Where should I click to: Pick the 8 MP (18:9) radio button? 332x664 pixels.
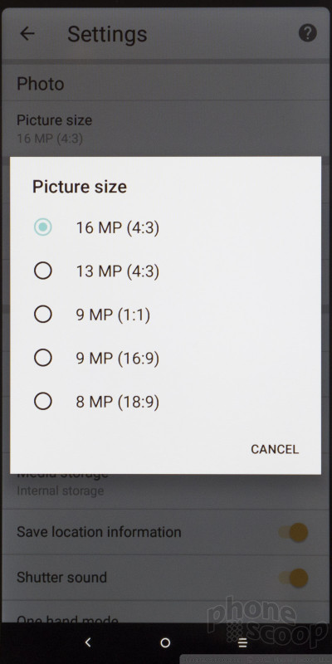[x=43, y=401]
